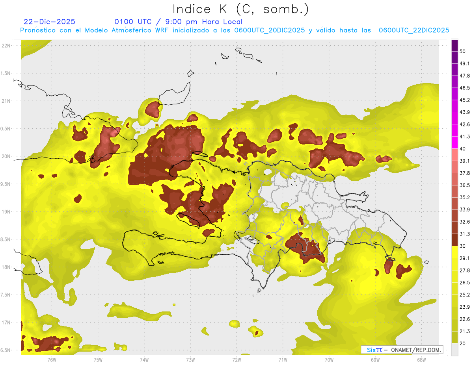Click the '45.2' colorbar value
This screenshot has height=365, width=473.
click(465, 100)
